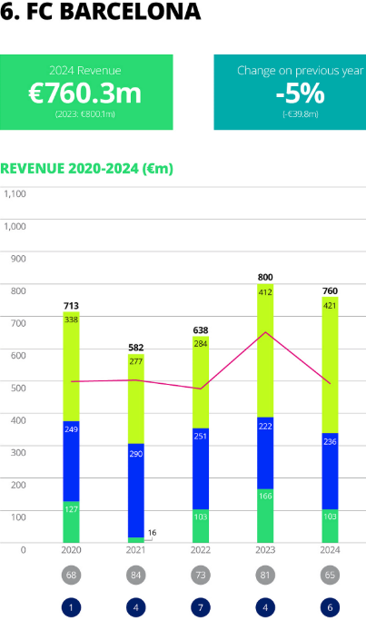Image resolution: width=366 pixels, height=620 pixels.
Task: Click the (-€39.8m) note in change card
Action: click(301, 114)
